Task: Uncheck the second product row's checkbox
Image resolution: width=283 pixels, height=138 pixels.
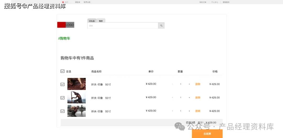Action: click(62, 98)
